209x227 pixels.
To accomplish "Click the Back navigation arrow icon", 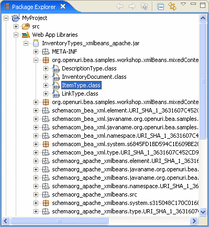I will (x=120, y=6).
